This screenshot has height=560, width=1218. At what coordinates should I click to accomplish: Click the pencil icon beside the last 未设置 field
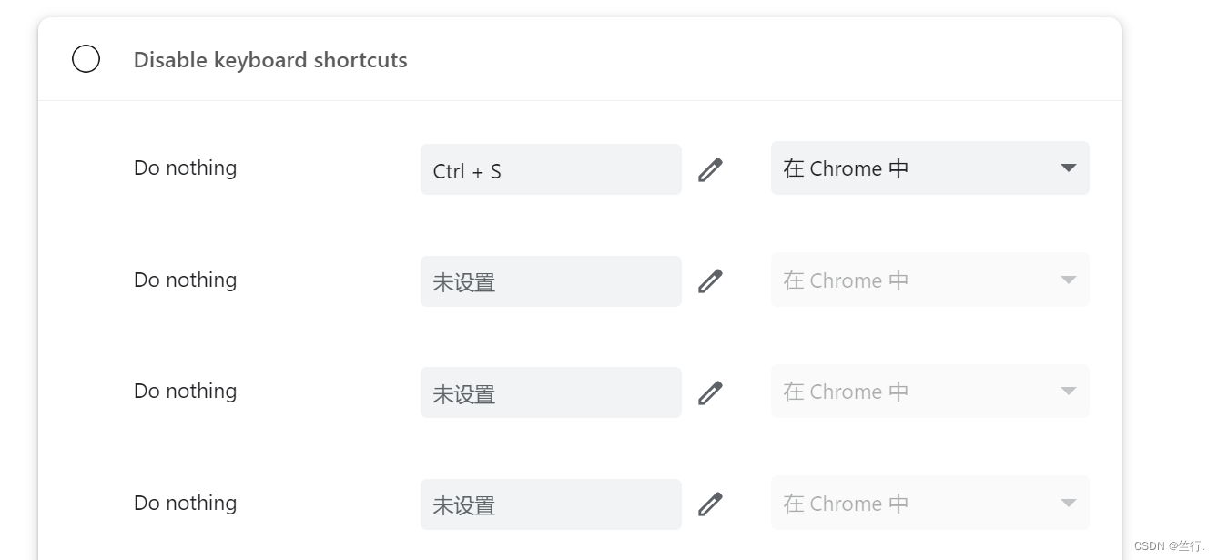click(710, 504)
